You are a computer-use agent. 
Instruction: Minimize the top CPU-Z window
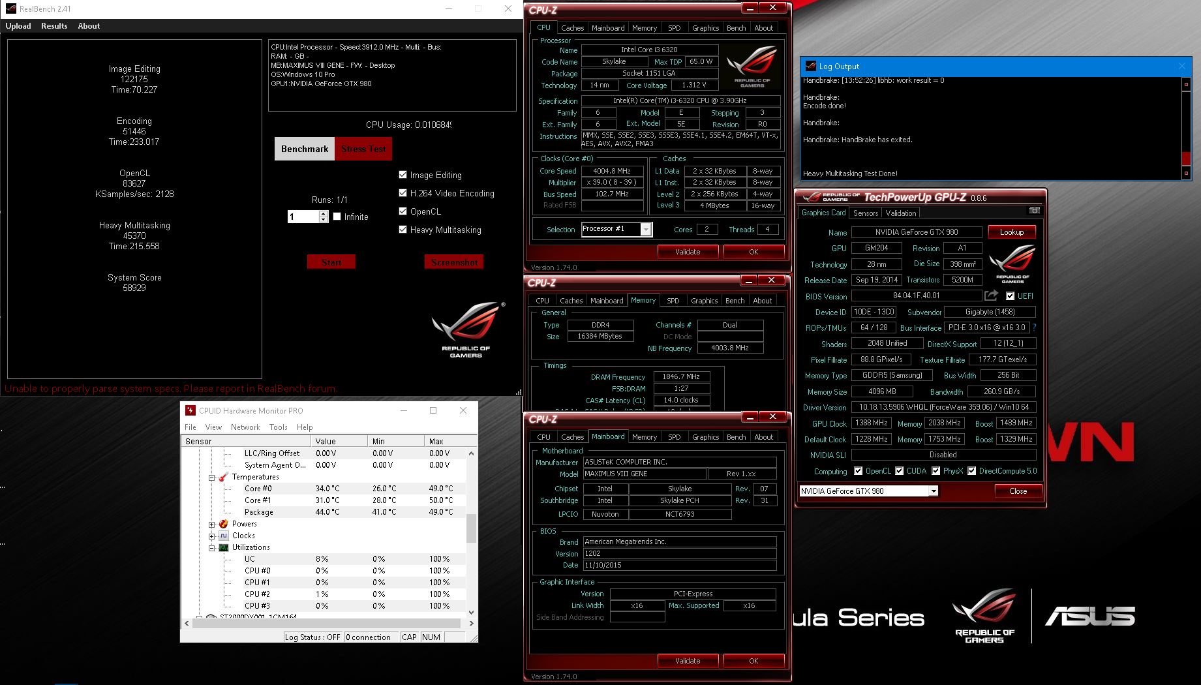click(750, 7)
